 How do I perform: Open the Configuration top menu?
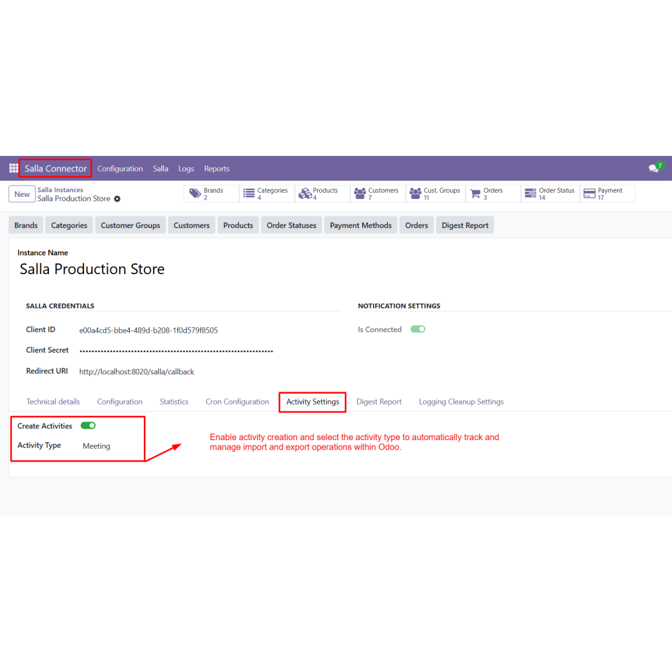pyautogui.click(x=120, y=169)
